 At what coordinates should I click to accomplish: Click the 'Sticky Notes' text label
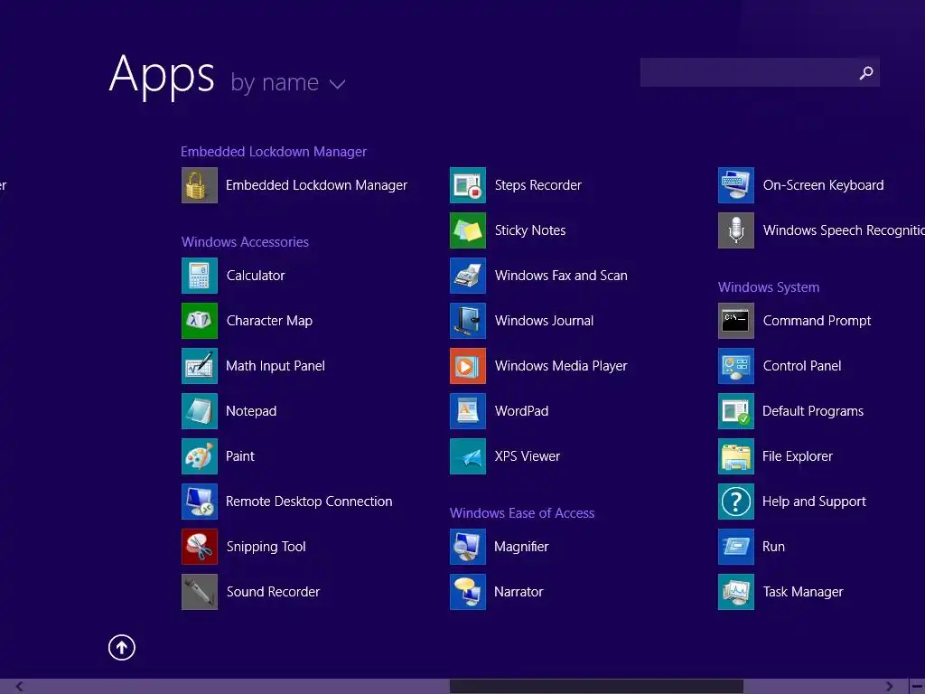(x=530, y=230)
